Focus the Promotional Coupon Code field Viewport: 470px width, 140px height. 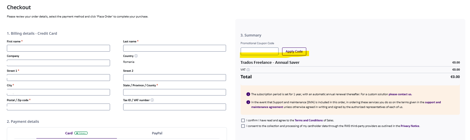tap(259, 51)
